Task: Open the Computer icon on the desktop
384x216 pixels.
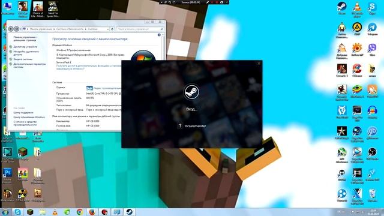Action: [8, 8]
